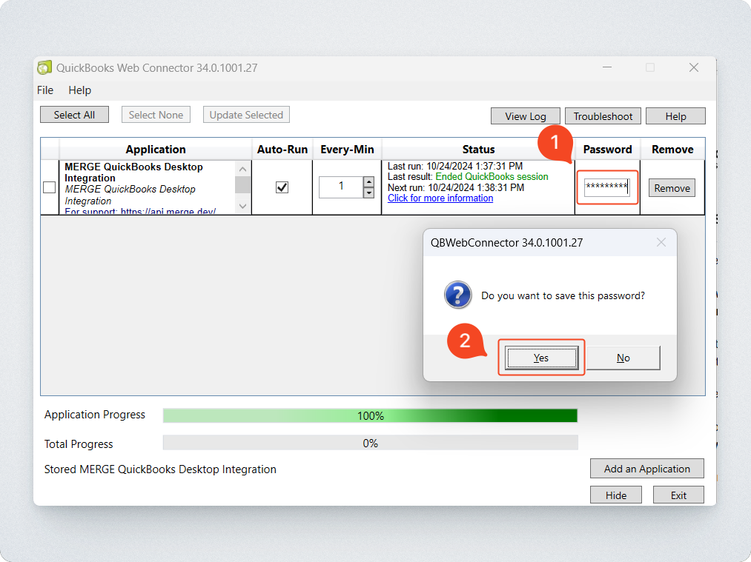Click the 'Next run: 10/24/2024 1:38:31 PM' text
Screen dimensions: 751x562
point(456,187)
